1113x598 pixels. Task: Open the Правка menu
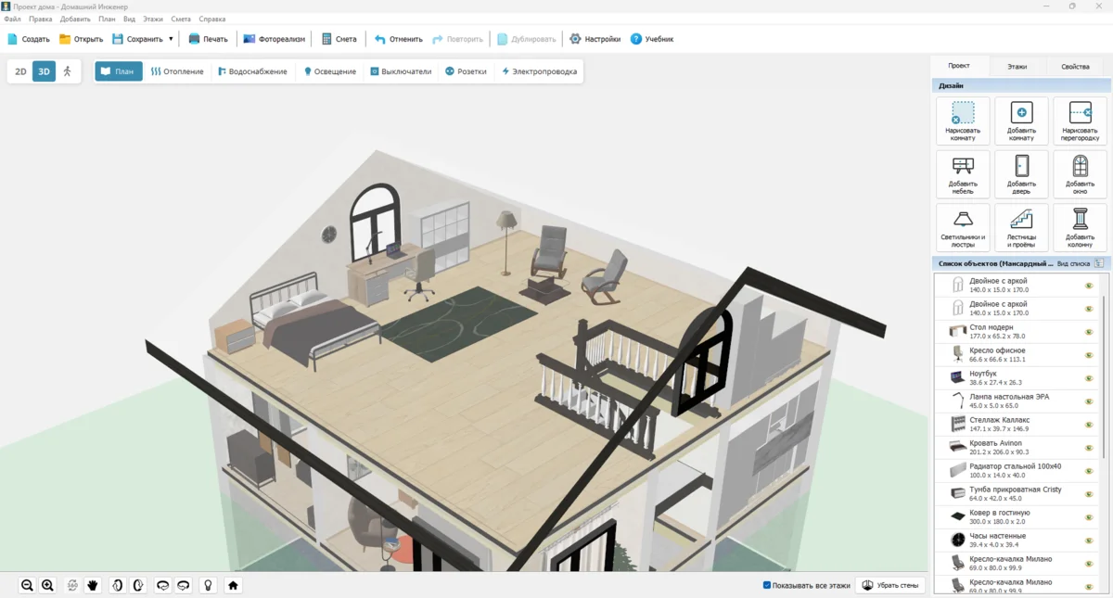41,19
